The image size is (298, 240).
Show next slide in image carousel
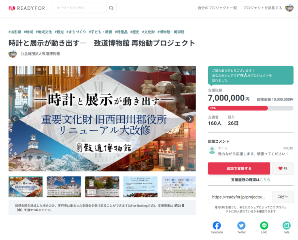[x=189, y=119]
